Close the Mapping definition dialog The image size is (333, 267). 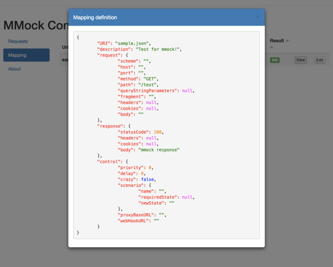(258, 17)
